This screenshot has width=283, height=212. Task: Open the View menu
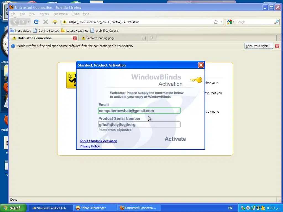(32, 14)
